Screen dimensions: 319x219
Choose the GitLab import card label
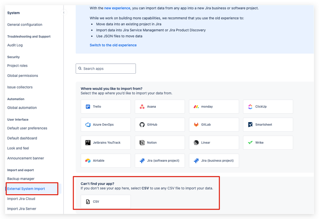tap(206, 125)
